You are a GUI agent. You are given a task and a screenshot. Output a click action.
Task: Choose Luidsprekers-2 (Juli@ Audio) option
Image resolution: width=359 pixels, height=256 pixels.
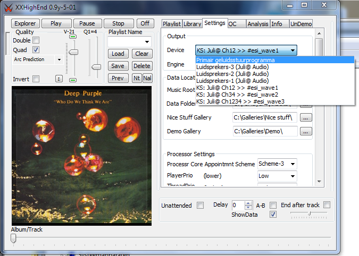(275, 74)
